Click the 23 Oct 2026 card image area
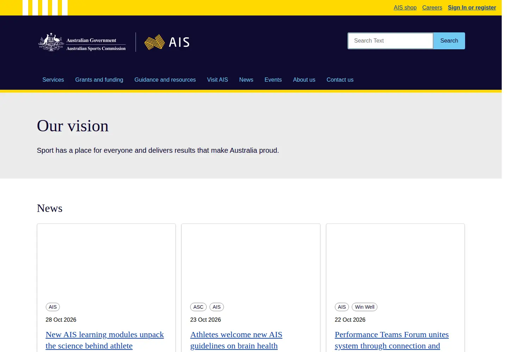The height and width of the screenshot is (352, 507). [x=251, y=260]
